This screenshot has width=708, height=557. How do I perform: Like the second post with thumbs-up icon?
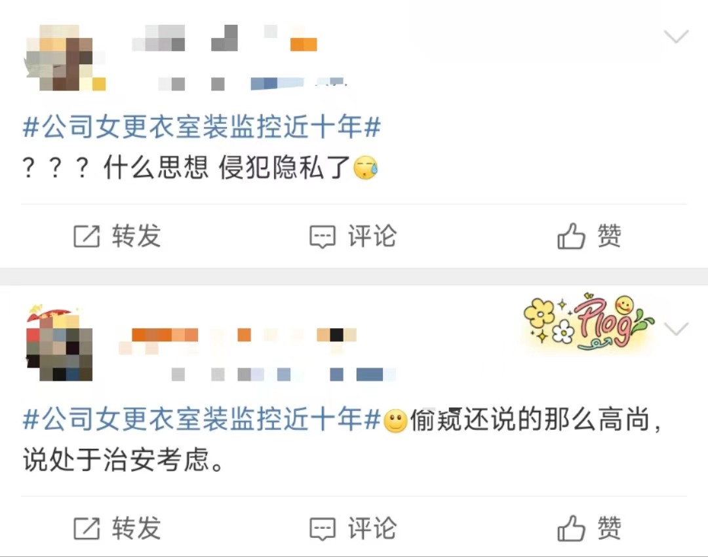tap(571, 528)
